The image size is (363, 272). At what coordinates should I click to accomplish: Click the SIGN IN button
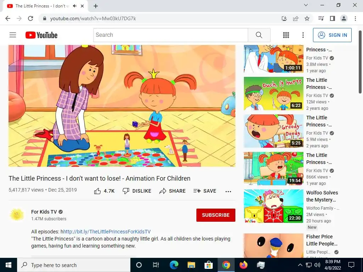click(332, 35)
